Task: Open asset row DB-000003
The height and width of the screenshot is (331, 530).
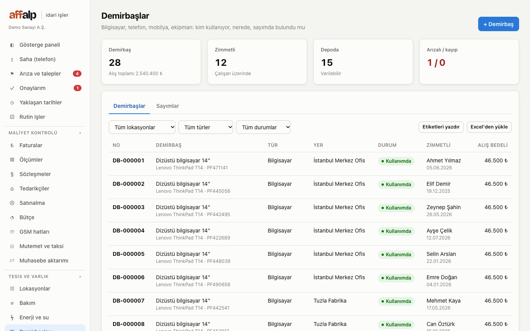Action: (310, 211)
